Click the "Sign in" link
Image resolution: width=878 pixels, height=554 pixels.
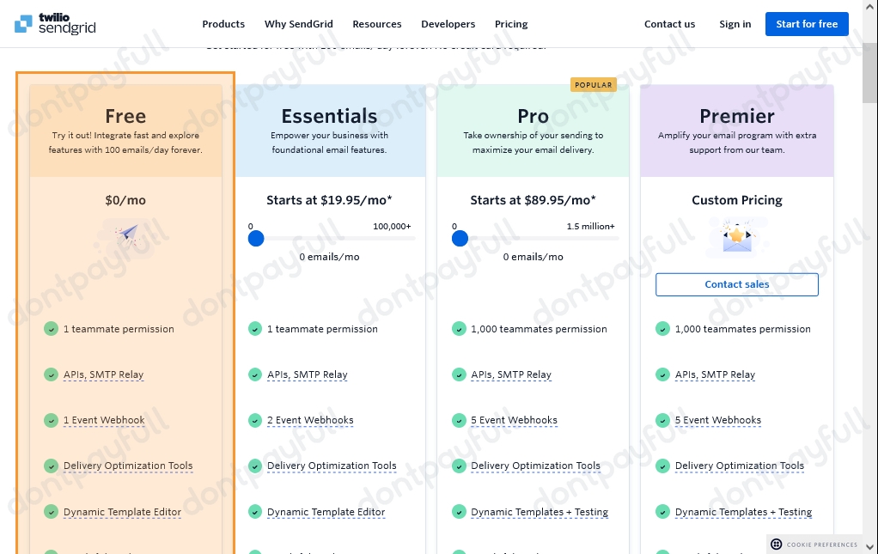tap(735, 24)
